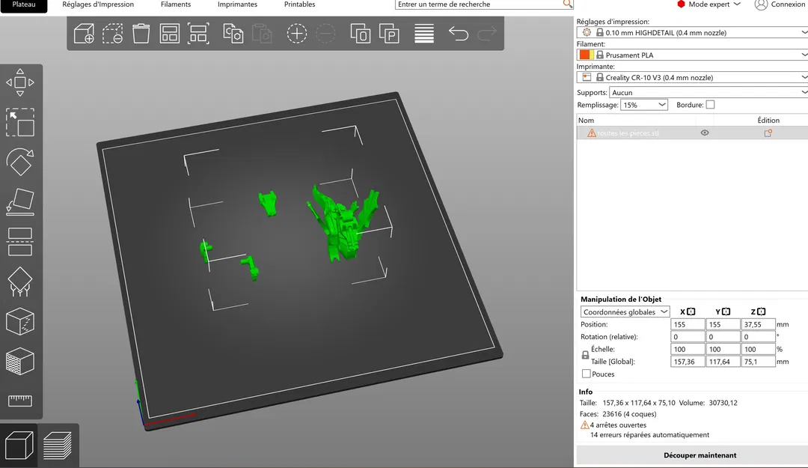Select the hatched cube painting tool

point(20,361)
